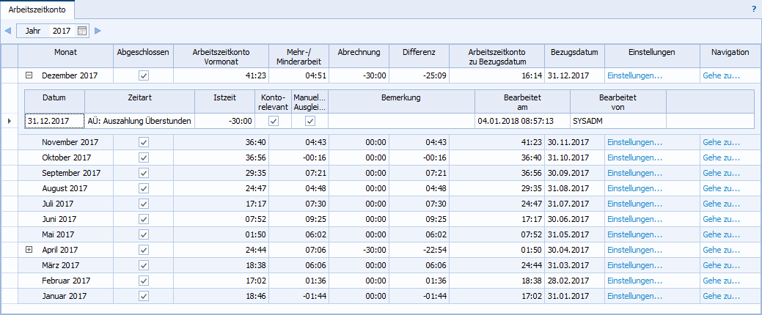Open Einstellungen link for November 2017
Screen dimensions: 762x315
(x=634, y=142)
